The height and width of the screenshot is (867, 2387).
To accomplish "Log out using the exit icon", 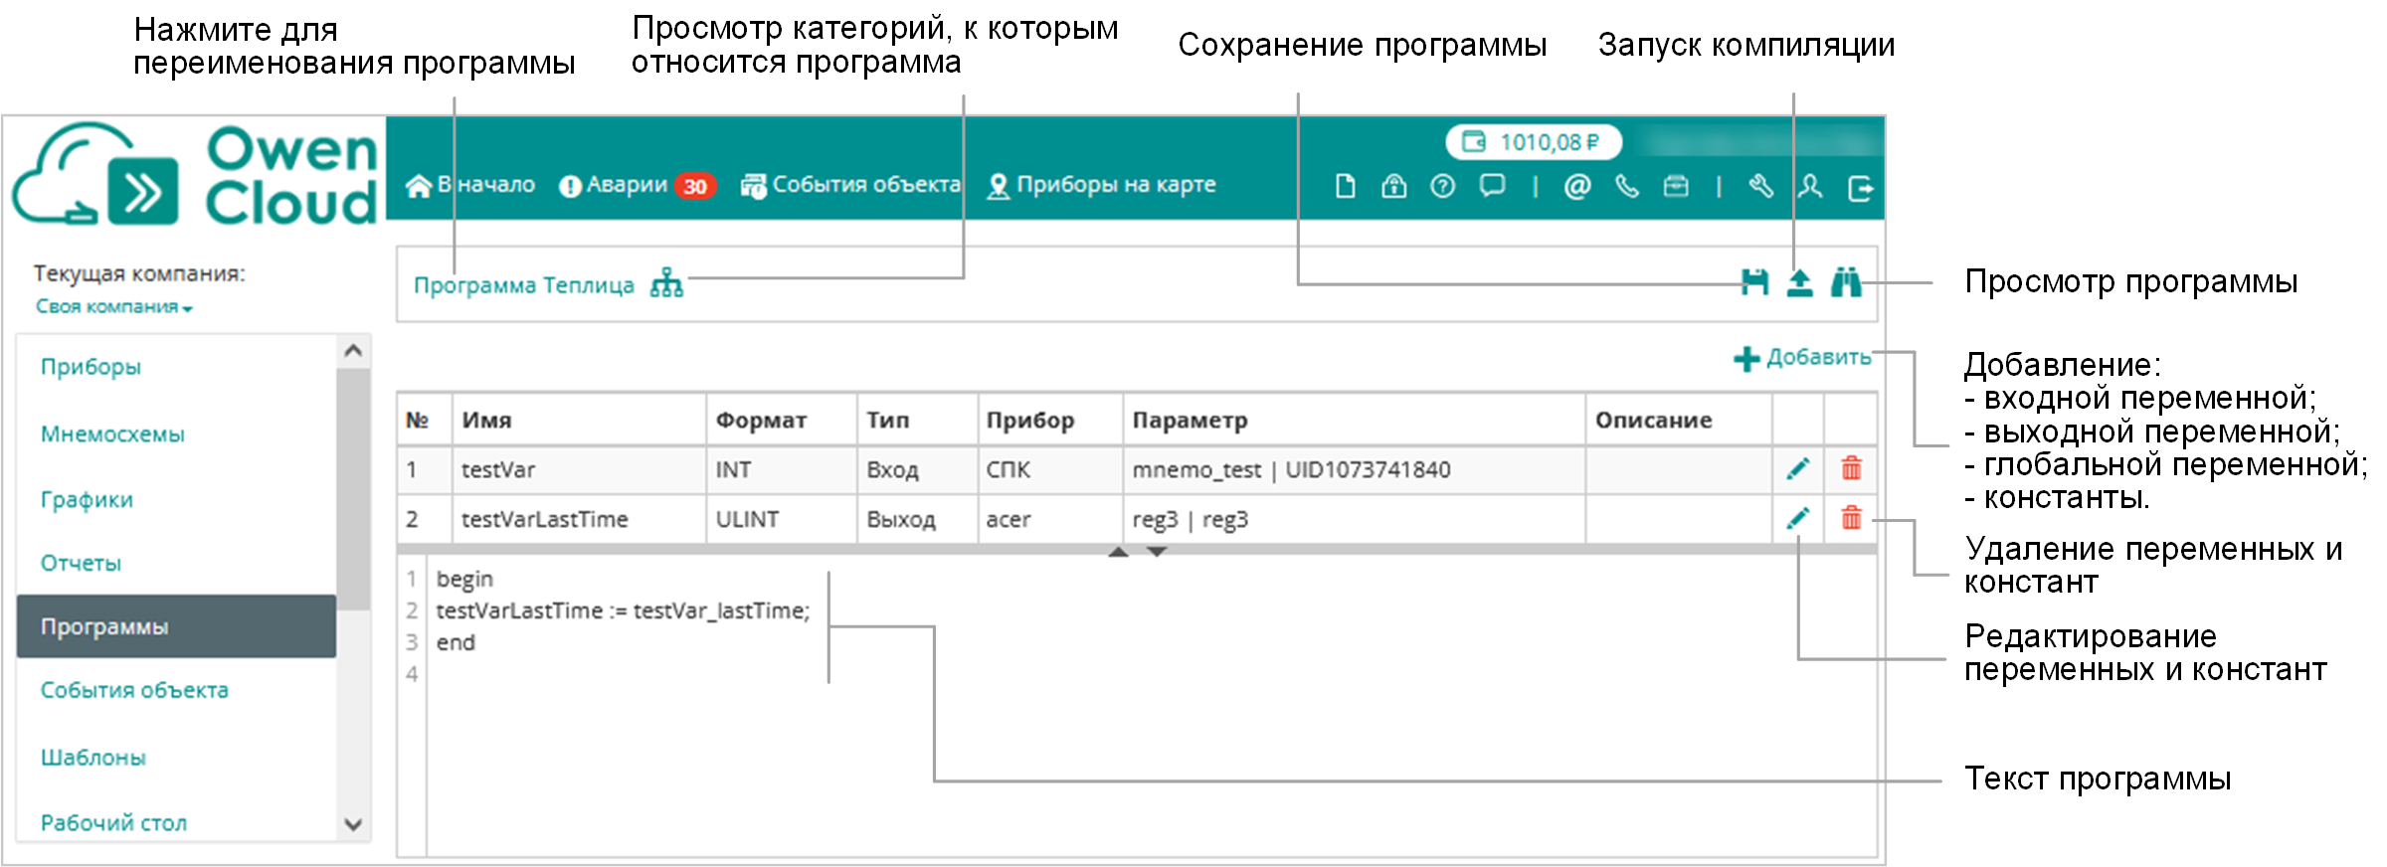I will [1860, 188].
